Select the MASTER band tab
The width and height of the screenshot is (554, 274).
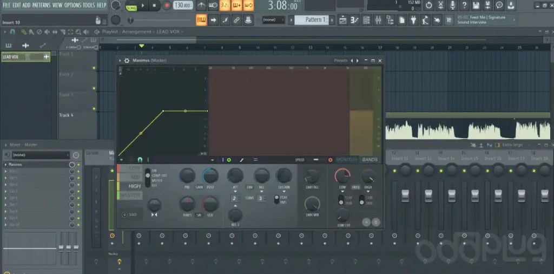[130, 195]
